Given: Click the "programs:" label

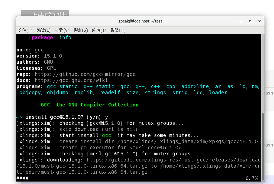Looking at the screenshot, I should [29, 86].
